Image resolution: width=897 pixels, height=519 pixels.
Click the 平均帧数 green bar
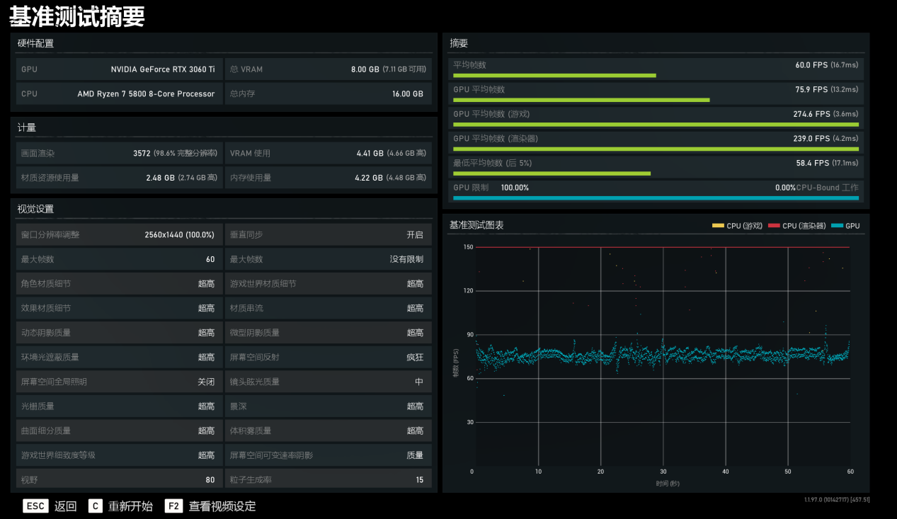tap(554, 75)
